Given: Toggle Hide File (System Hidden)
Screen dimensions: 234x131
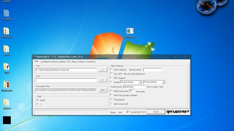Looking at the screenshot, I should click(111, 95).
